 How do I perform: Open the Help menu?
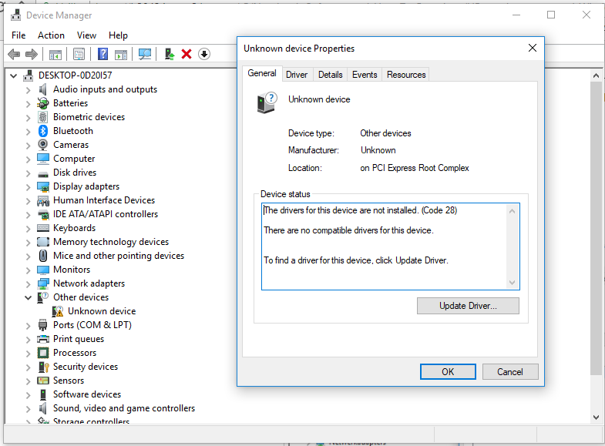(118, 35)
